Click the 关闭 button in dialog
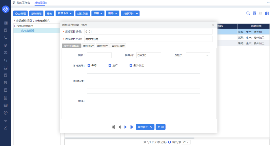270x146 pixels. 160,127
